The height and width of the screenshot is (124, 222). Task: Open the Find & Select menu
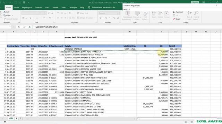click(x=196, y=16)
